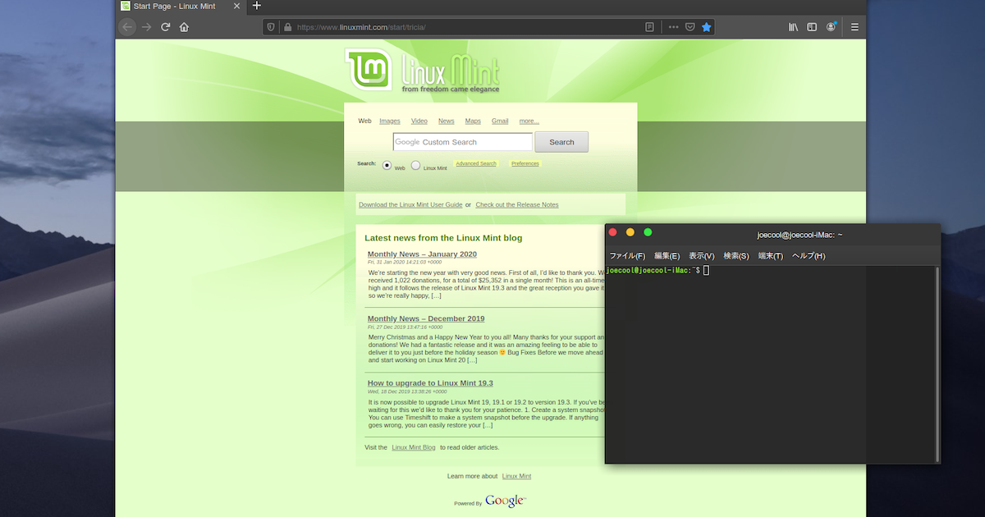The height and width of the screenshot is (517, 985).
Task: Show sidebars icon in Firefox toolbar
Action: coord(812,27)
